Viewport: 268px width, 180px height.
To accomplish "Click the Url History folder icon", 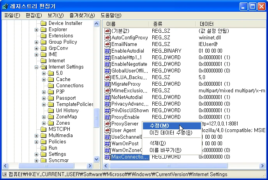I will pyautogui.click(x=51, y=110).
